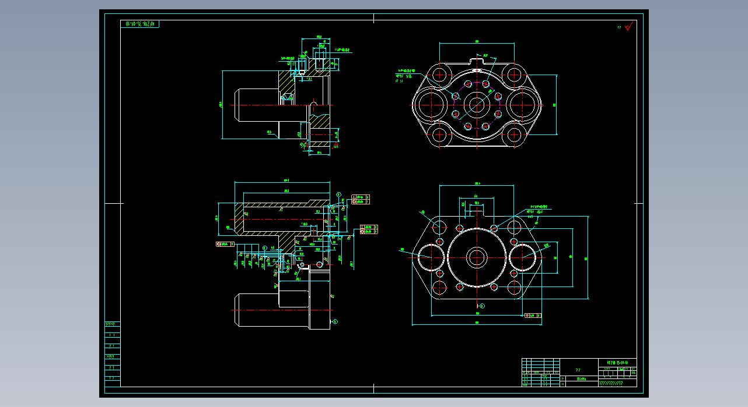The image size is (748, 407).
Task: Click the orange tolerance frame left of the lower-left view
Action: pyautogui.click(x=225, y=245)
